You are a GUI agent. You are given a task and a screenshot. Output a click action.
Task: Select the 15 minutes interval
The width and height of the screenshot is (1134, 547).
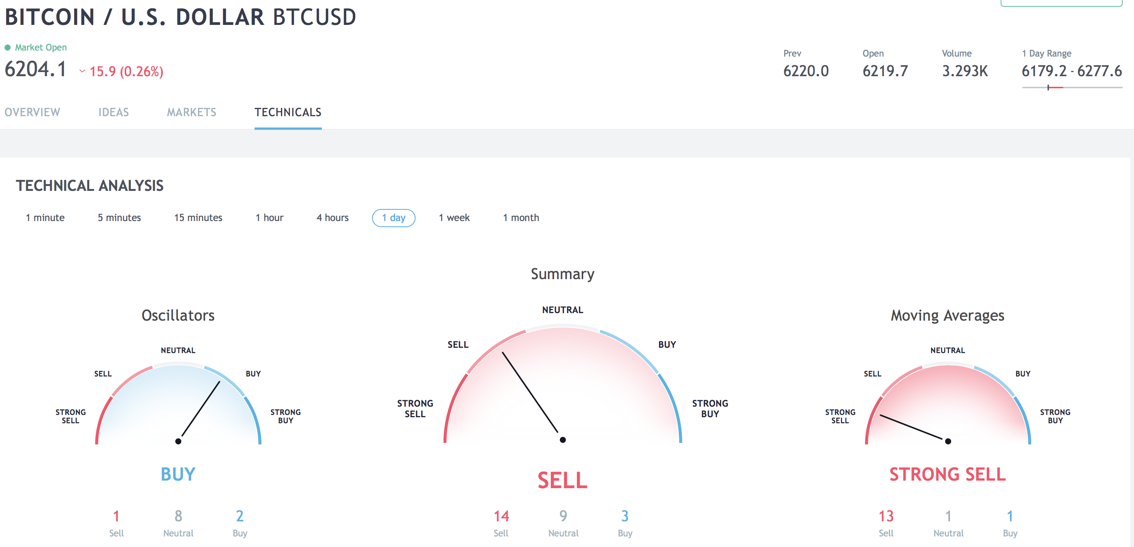198,218
